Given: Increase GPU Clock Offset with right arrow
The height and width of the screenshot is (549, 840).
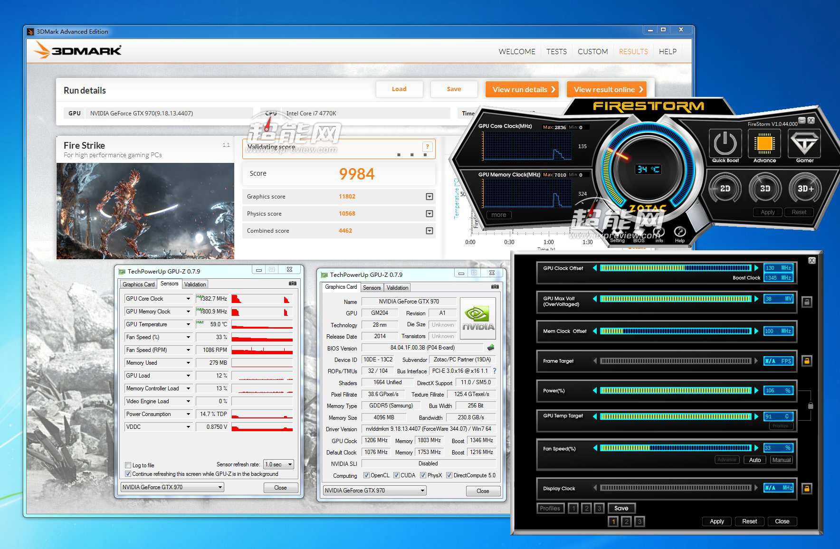Looking at the screenshot, I should tap(756, 268).
